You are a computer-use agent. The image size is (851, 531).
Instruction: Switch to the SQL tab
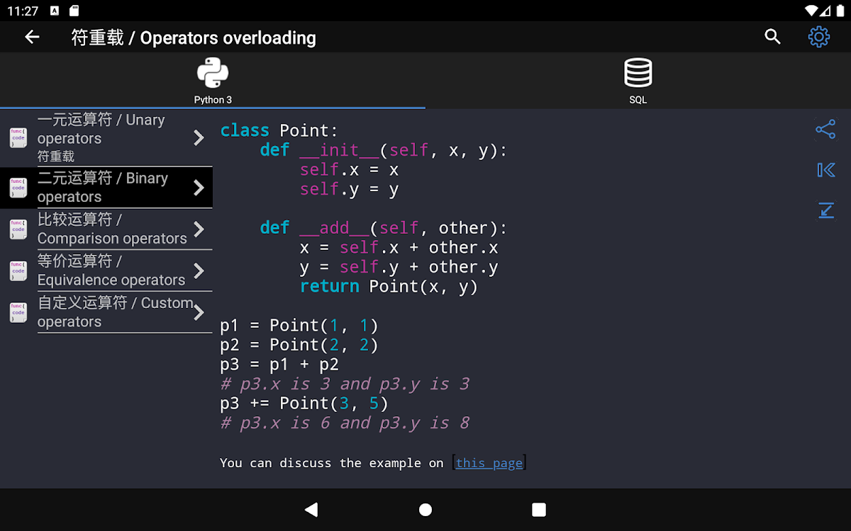[x=638, y=100]
